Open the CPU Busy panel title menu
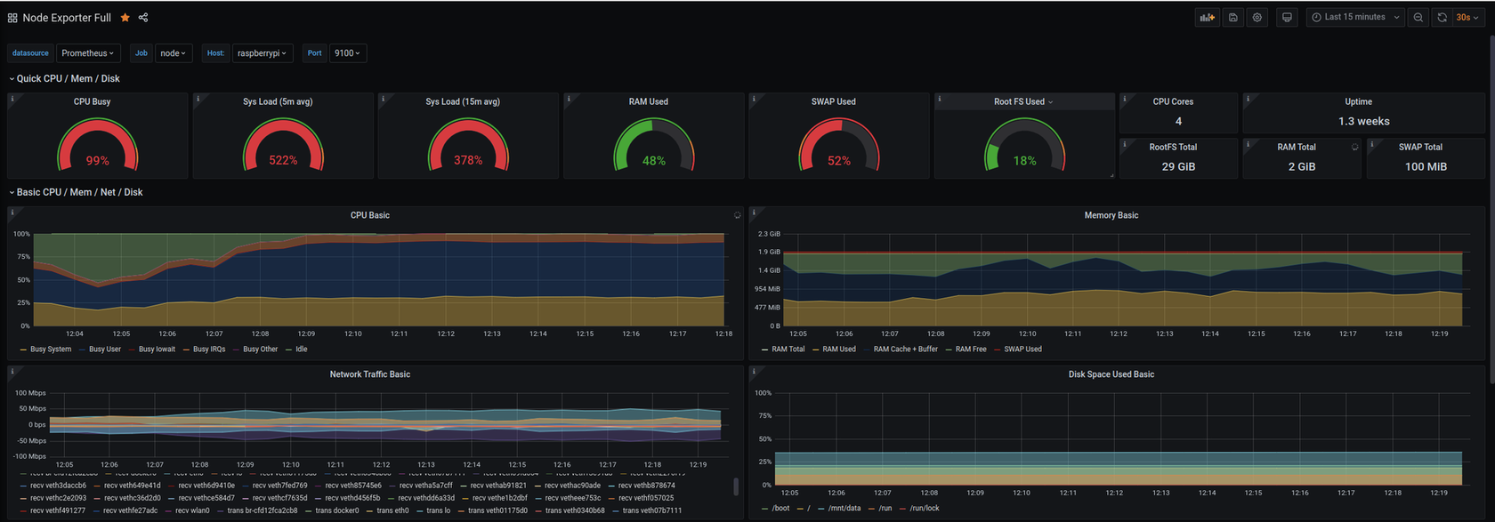Viewport: 1495px width, 522px height. [92, 101]
